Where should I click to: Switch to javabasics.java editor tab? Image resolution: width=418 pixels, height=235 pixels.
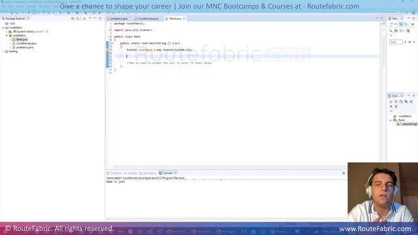[x=119, y=19]
